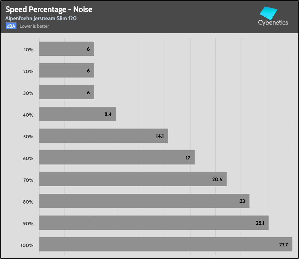Click the Cybenetics cube logo icon
299x259 pixels.
coord(268,13)
